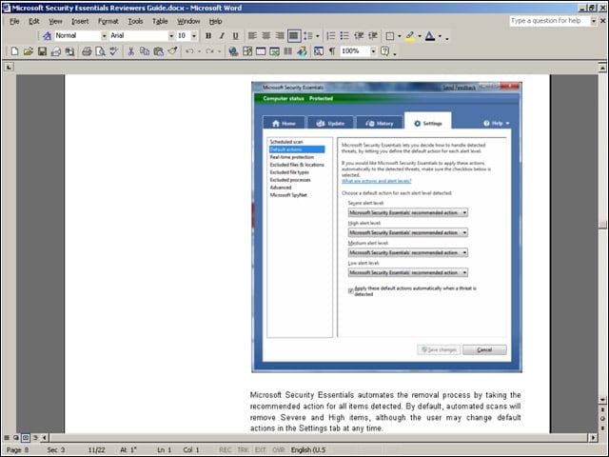
Task: Click the Numbering list icon
Action: [330, 36]
